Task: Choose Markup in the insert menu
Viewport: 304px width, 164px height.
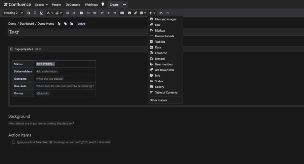Action: point(165,31)
